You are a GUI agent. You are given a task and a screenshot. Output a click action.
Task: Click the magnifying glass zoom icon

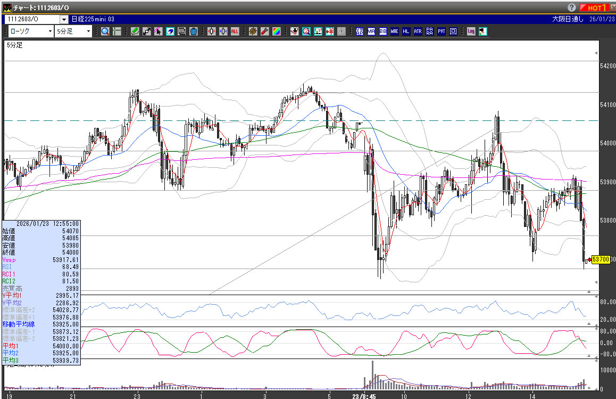[x=105, y=31]
